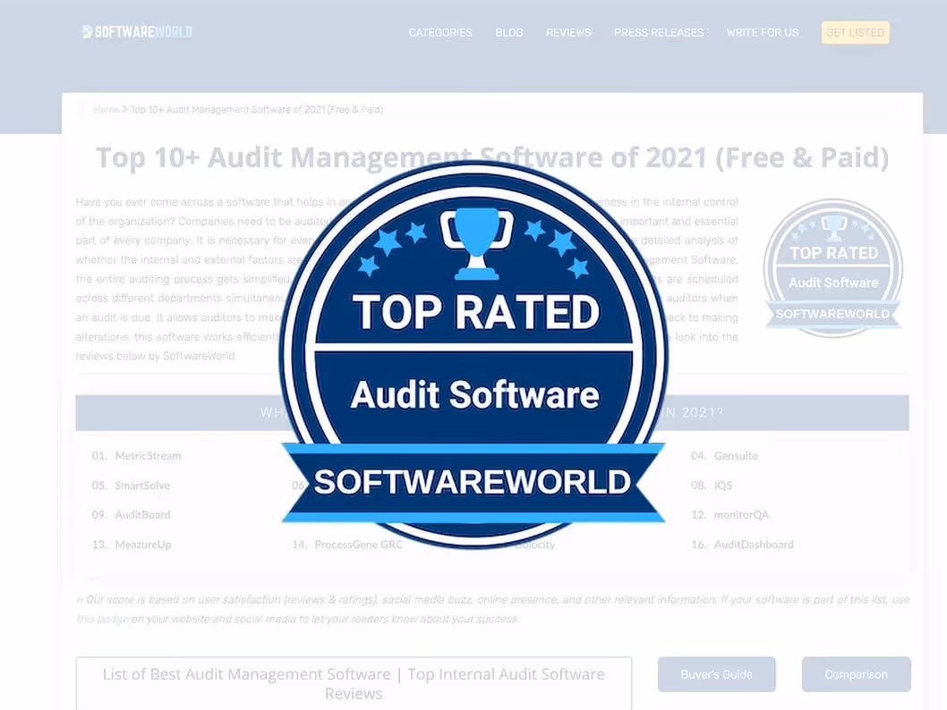This screenshot has width=947, height=710.
Task: Click the page title 'Top 10+ Audit Management Software'
Action: (492, 157)
